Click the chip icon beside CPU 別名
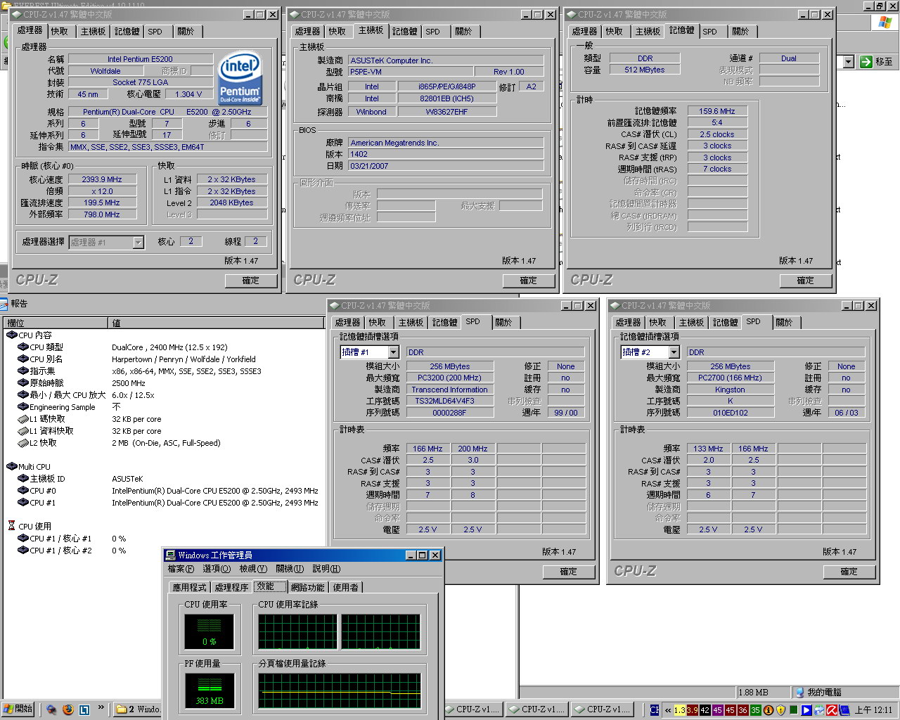This screenshot has width=900, height=720. [x=22, y=359]
